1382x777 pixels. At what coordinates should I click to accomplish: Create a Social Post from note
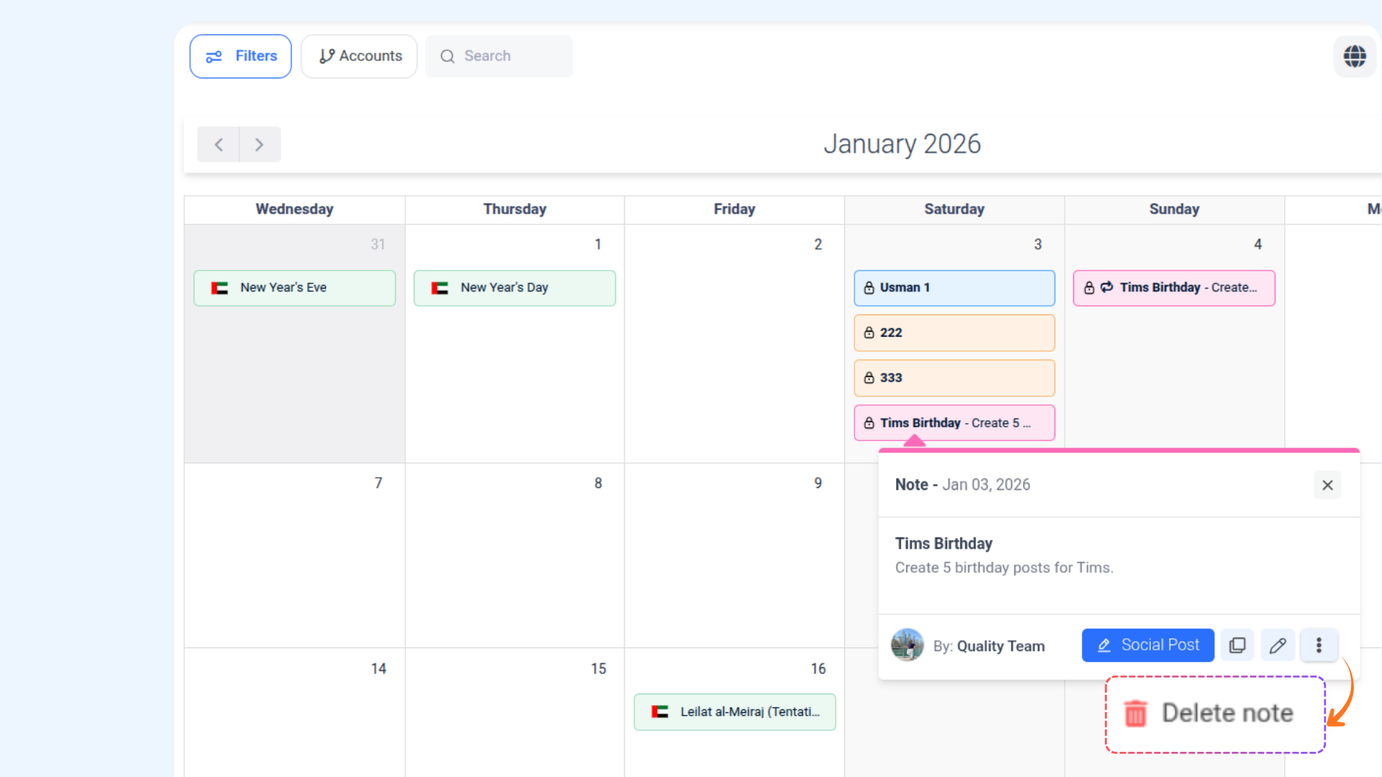[1147, 645]
